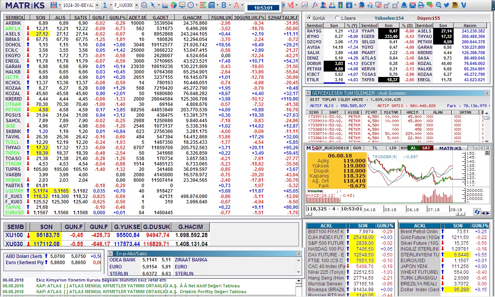Click the AL buy button in chart window
Image resolution: width=495 pixels, height=297 pixels.
pyautogui.click(x=414, y=148)
